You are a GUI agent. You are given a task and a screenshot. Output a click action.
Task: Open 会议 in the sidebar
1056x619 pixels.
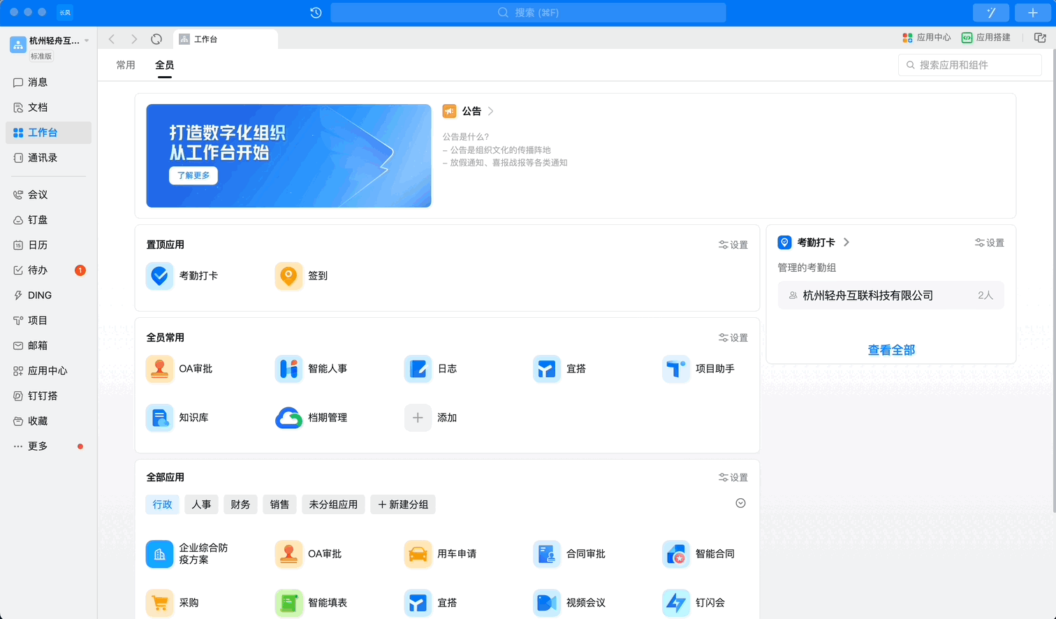(x=48, y=195)
